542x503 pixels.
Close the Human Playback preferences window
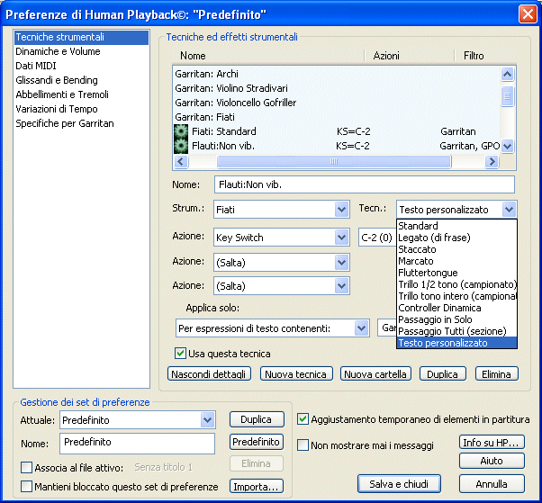[x=528, y=13]
